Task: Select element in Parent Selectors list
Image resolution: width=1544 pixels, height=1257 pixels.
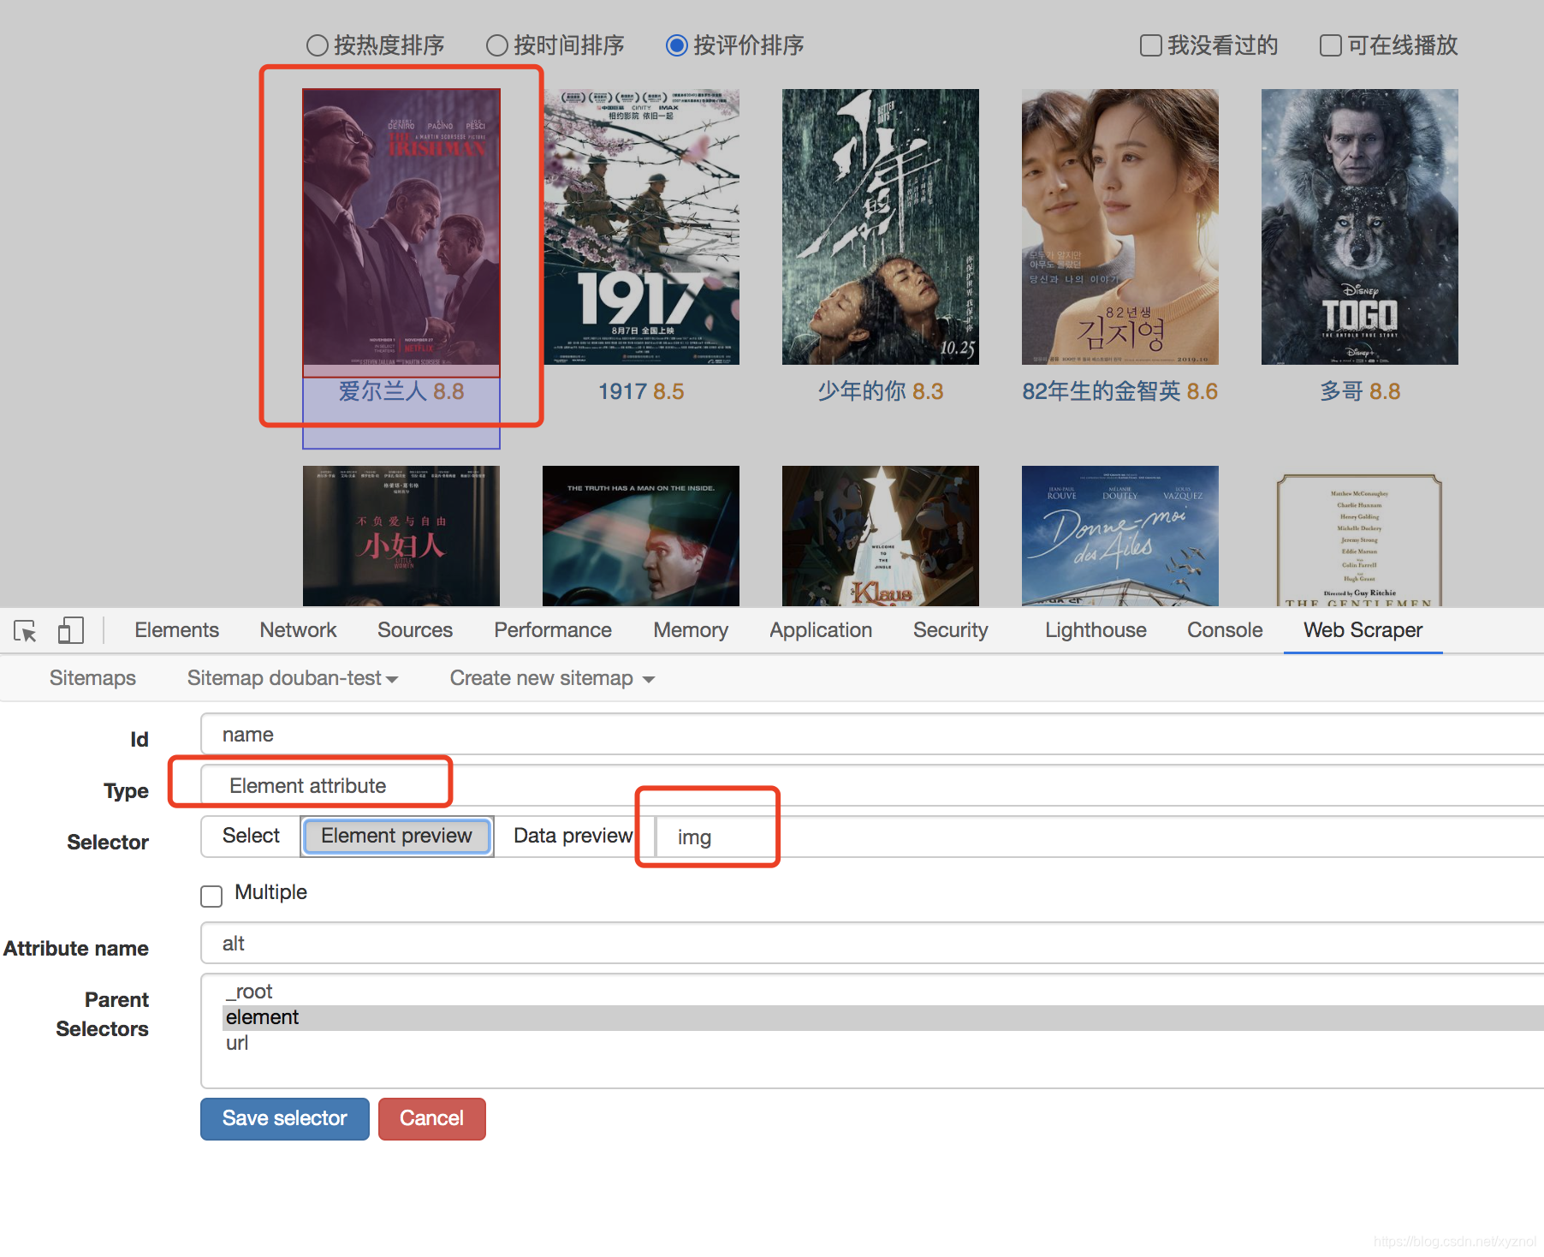Action: [x=882, y=1017]
